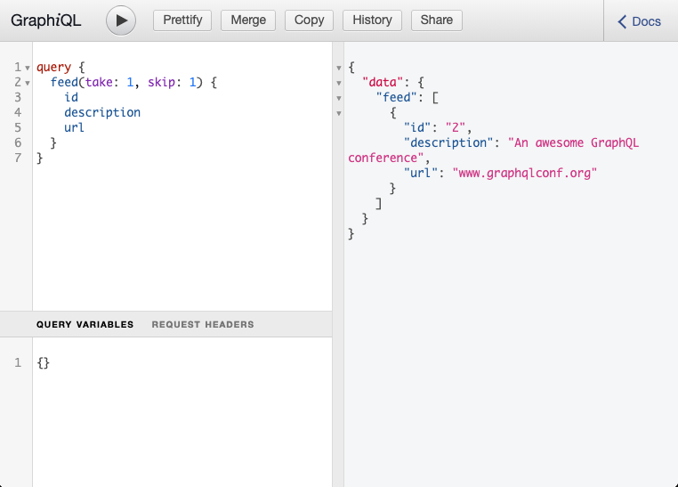Collapse the result root object fold arrow
The height and width of the screenshot is (487, 678).
pos(339,68)
